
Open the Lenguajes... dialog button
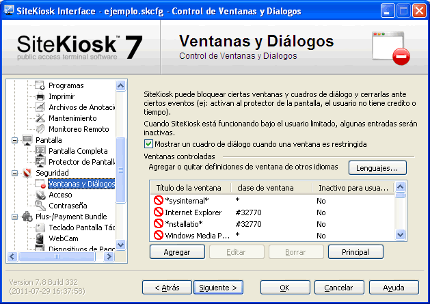[x=377, y=167]
